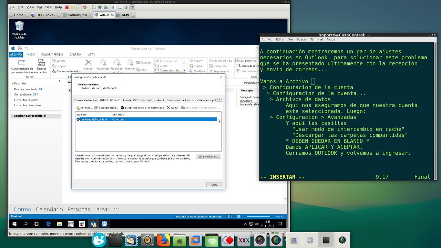Expand the quick steps gallery arrow
The width and height of the screenshot is (441, 248).
click(184, 71)
